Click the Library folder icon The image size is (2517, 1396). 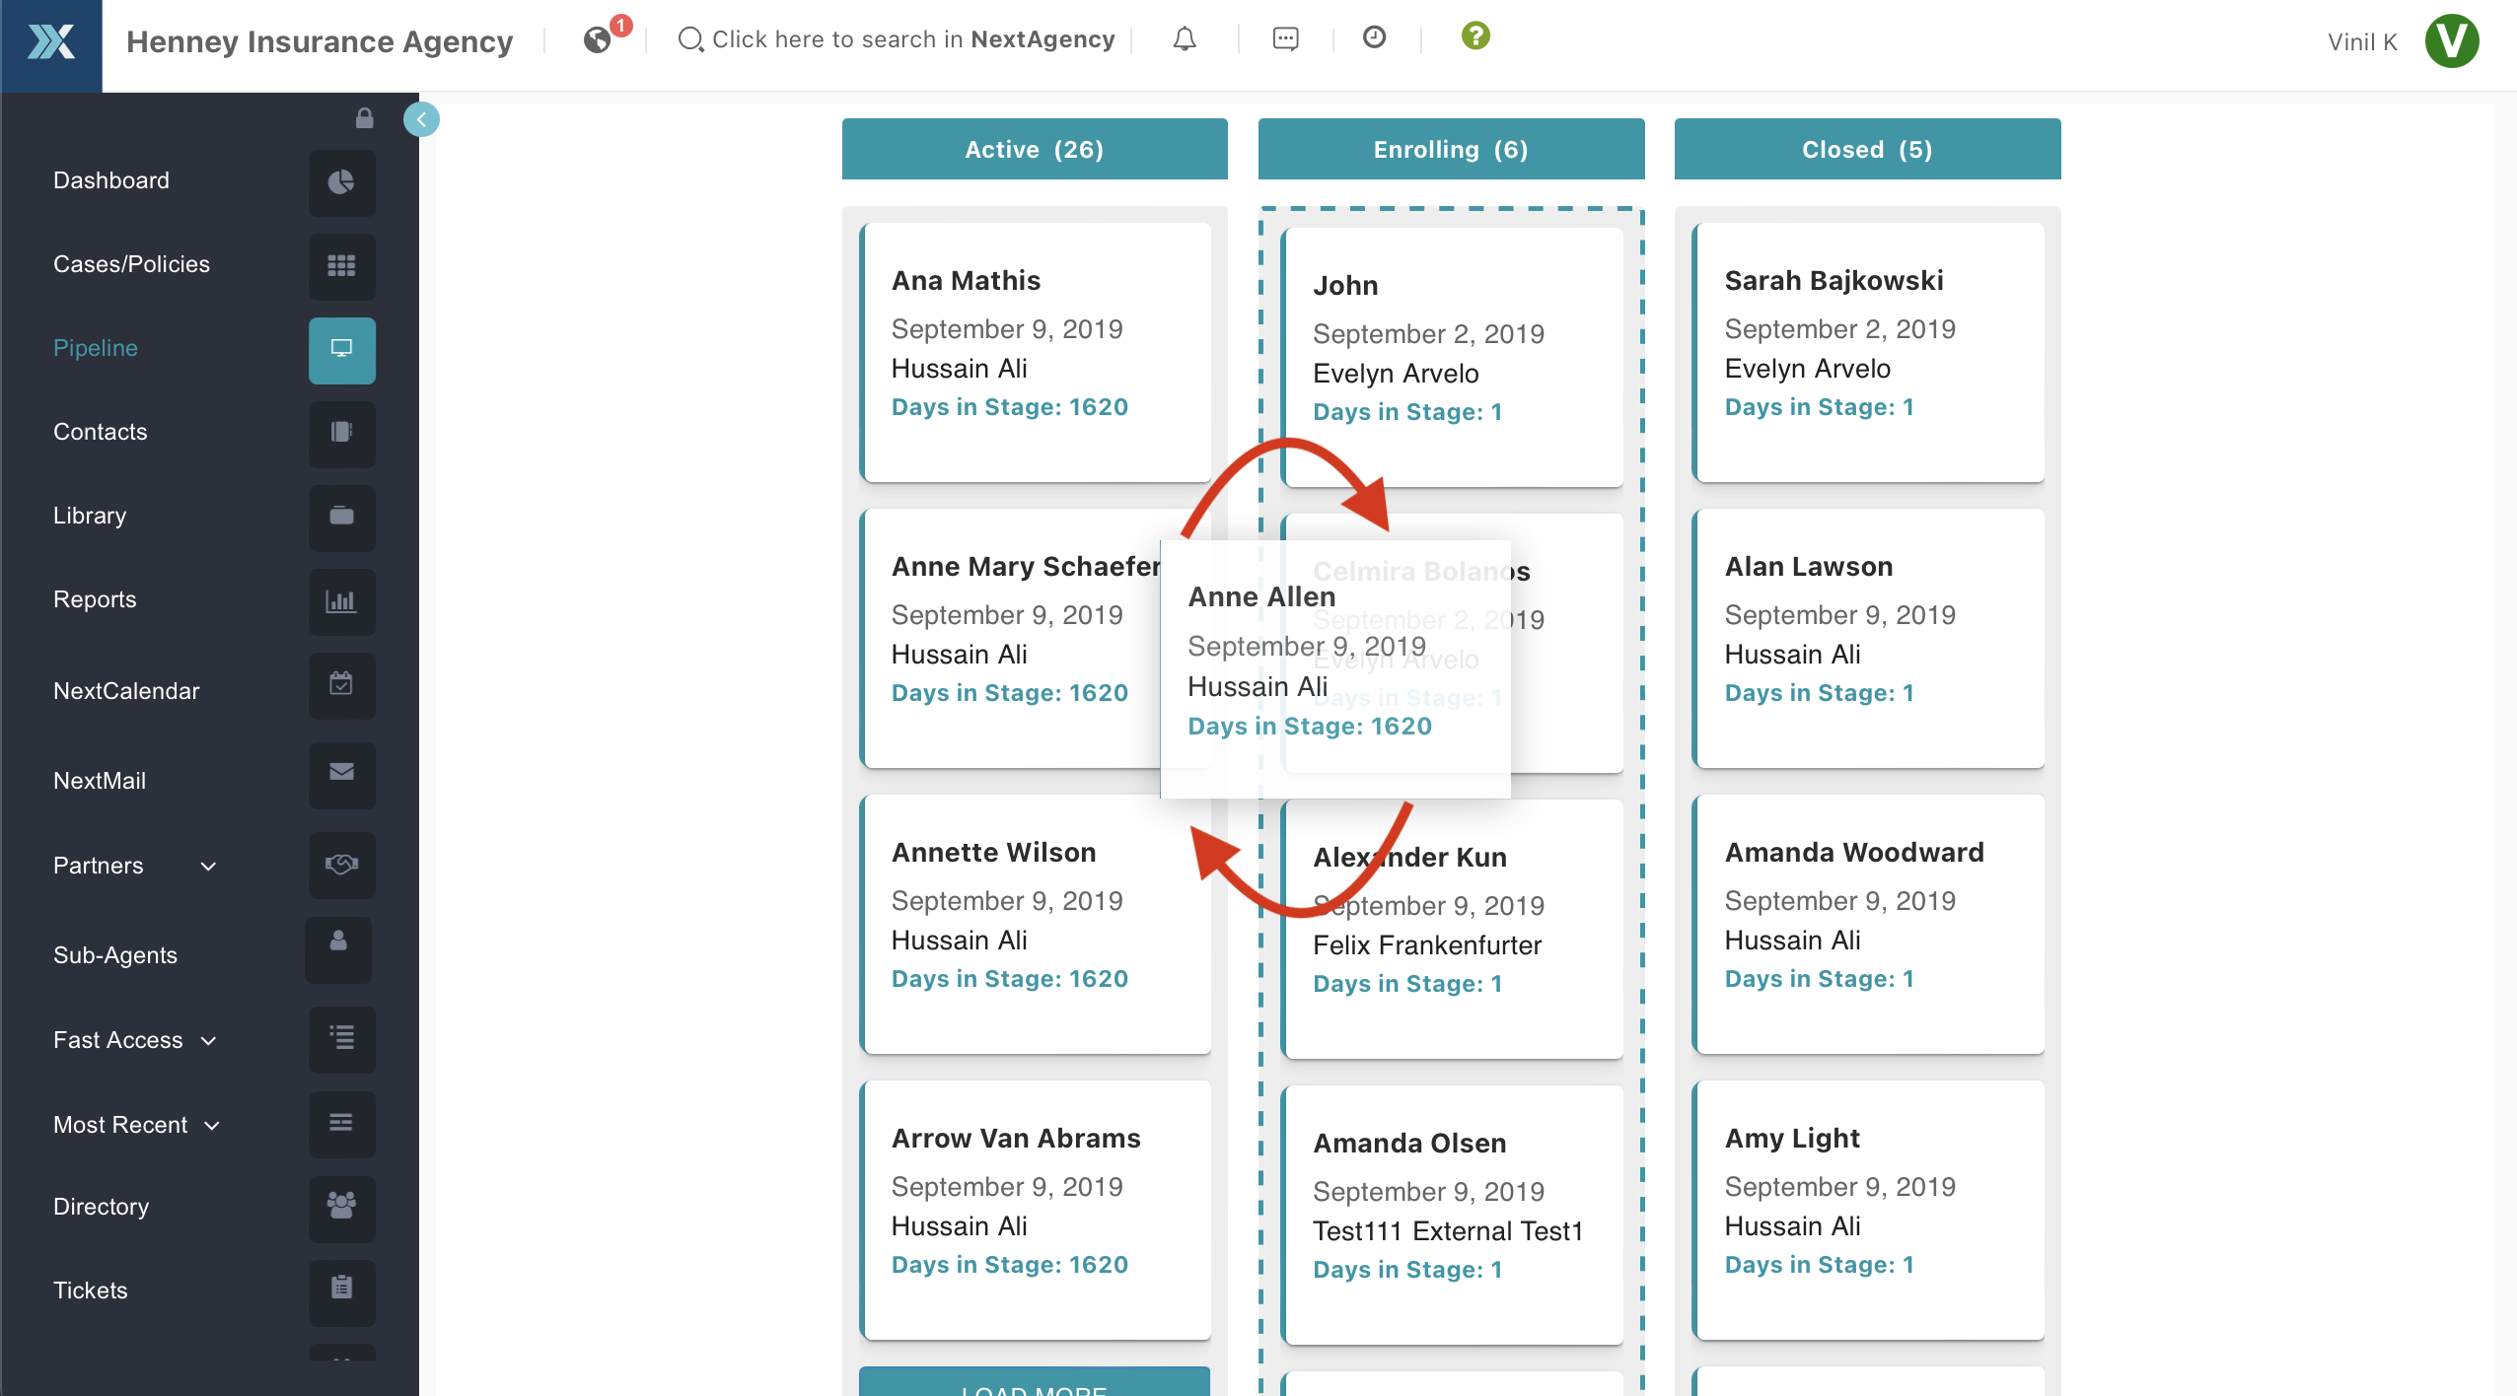[341, 517]
